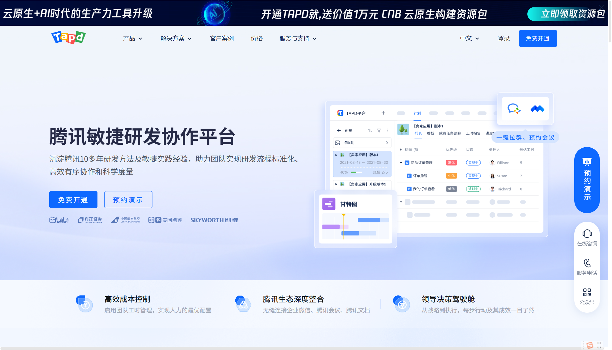Click the plus icon beside TAPD平台
The height and width of the screenshot is (350, 612).
[383, 113]
